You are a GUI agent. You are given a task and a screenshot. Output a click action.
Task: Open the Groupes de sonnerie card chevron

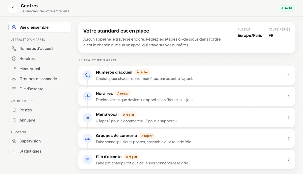tap(288, 138)
